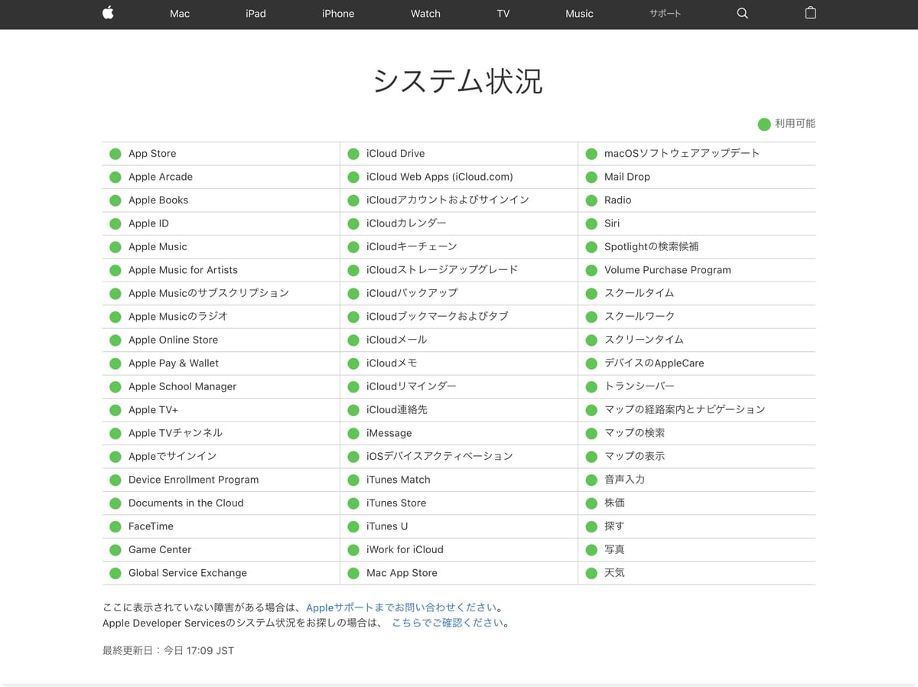Click the Apple Music entry

(x=158, y=247)
